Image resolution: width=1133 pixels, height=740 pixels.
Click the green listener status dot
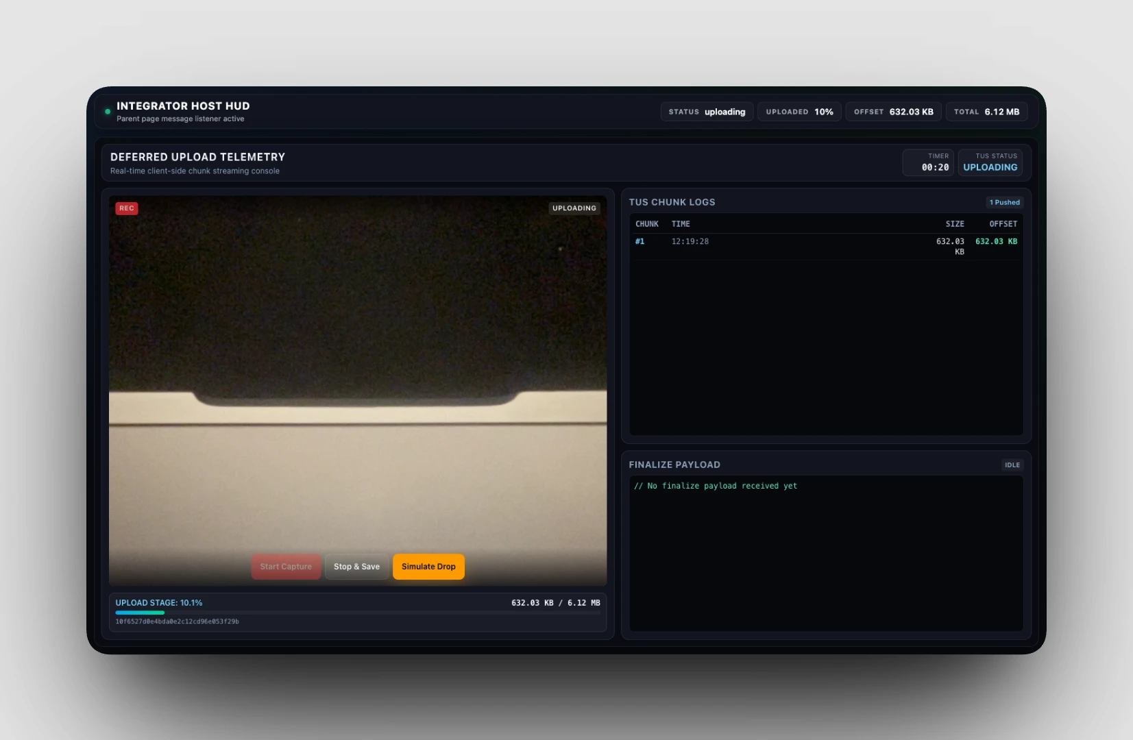tap(108, 112)
